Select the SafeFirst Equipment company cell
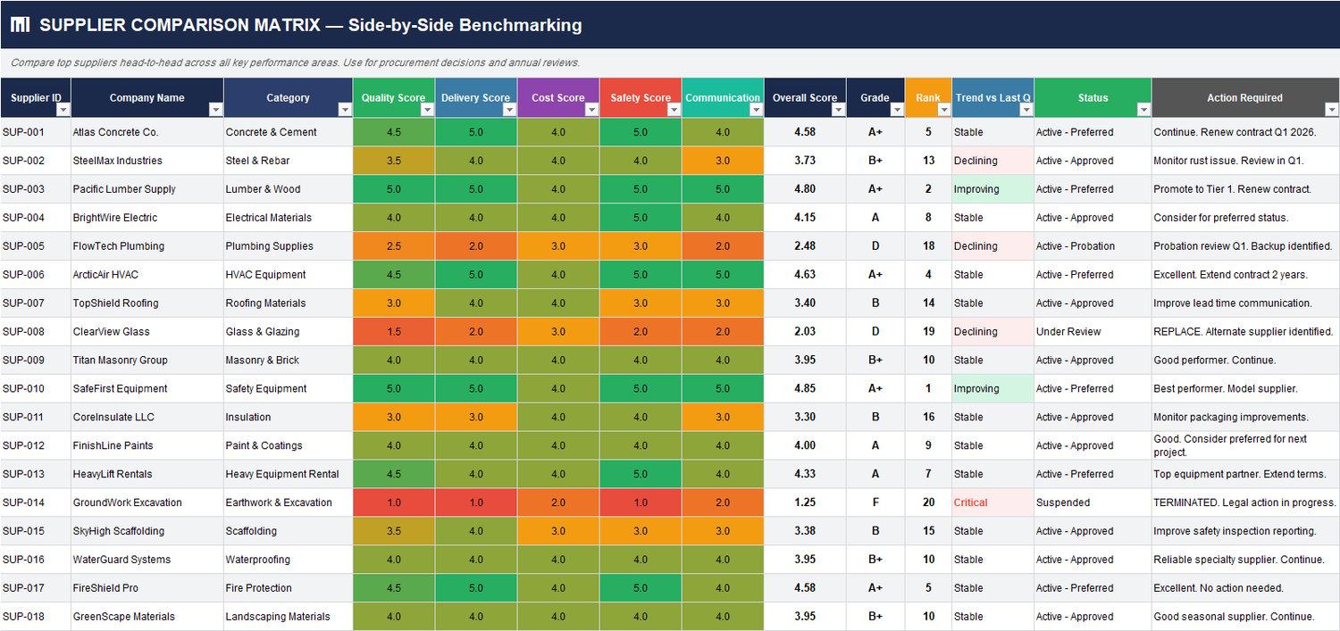The width and height of the screenshot is (1340, 631). click(x=147, y=389)
